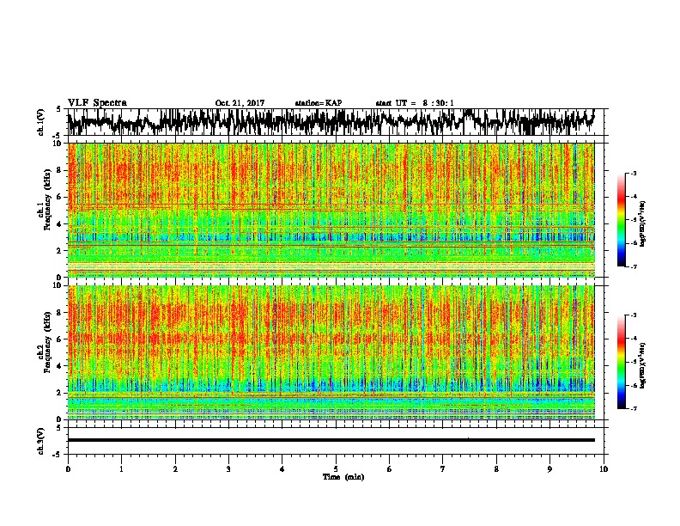This screenshot has height=526, width=680.
Task: Click time-axis tick label "1"
Action: click(121, 469)
